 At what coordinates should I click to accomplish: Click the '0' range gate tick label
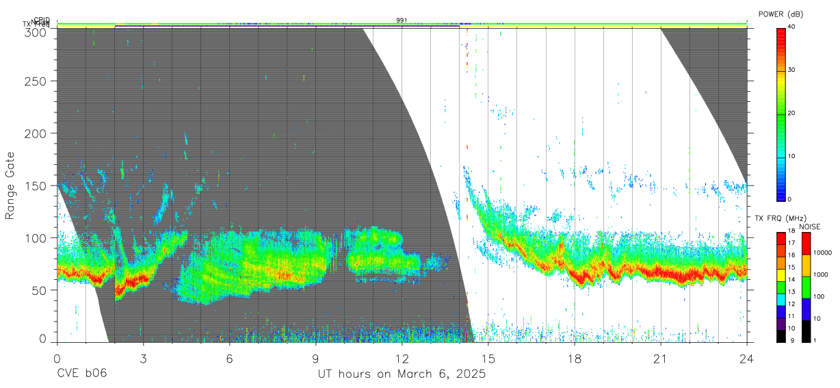click(x=42, y=339)
